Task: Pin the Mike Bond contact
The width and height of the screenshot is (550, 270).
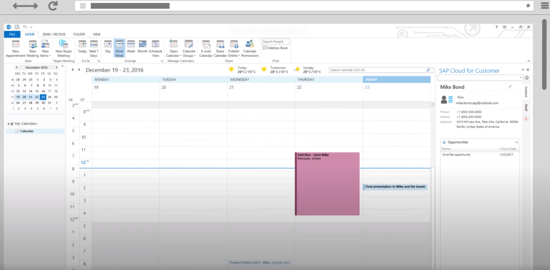Action: point(510,87)
